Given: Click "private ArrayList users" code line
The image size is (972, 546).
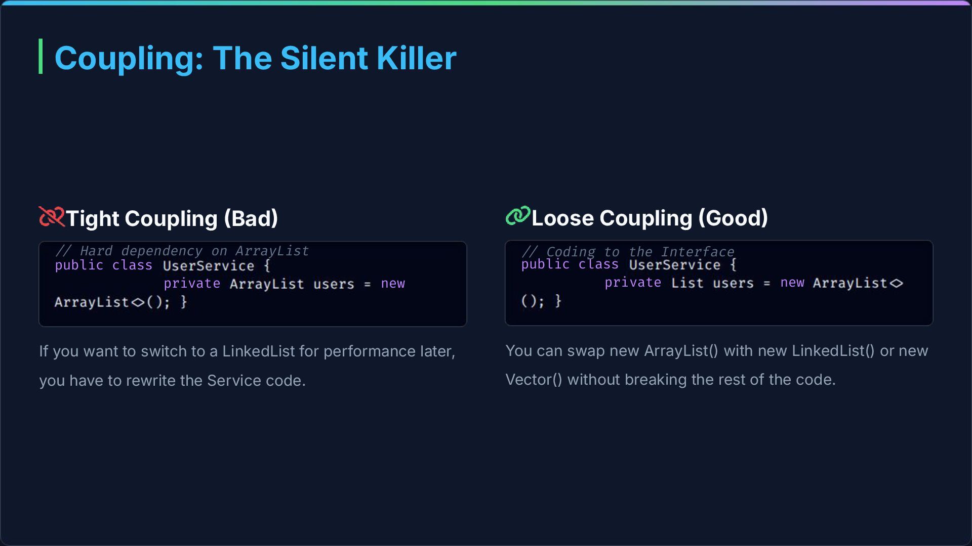Looking at the screenshot, I should pyautogui.click(x=258, y=284).
